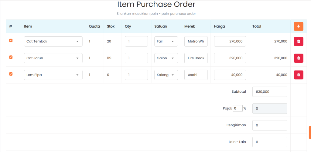This screenshot has width=311, height=152.
Task: Open the Lem Pipa item selector
Action: (53, 75)
